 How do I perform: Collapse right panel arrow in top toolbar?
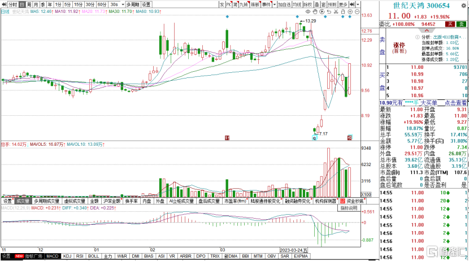353,5
